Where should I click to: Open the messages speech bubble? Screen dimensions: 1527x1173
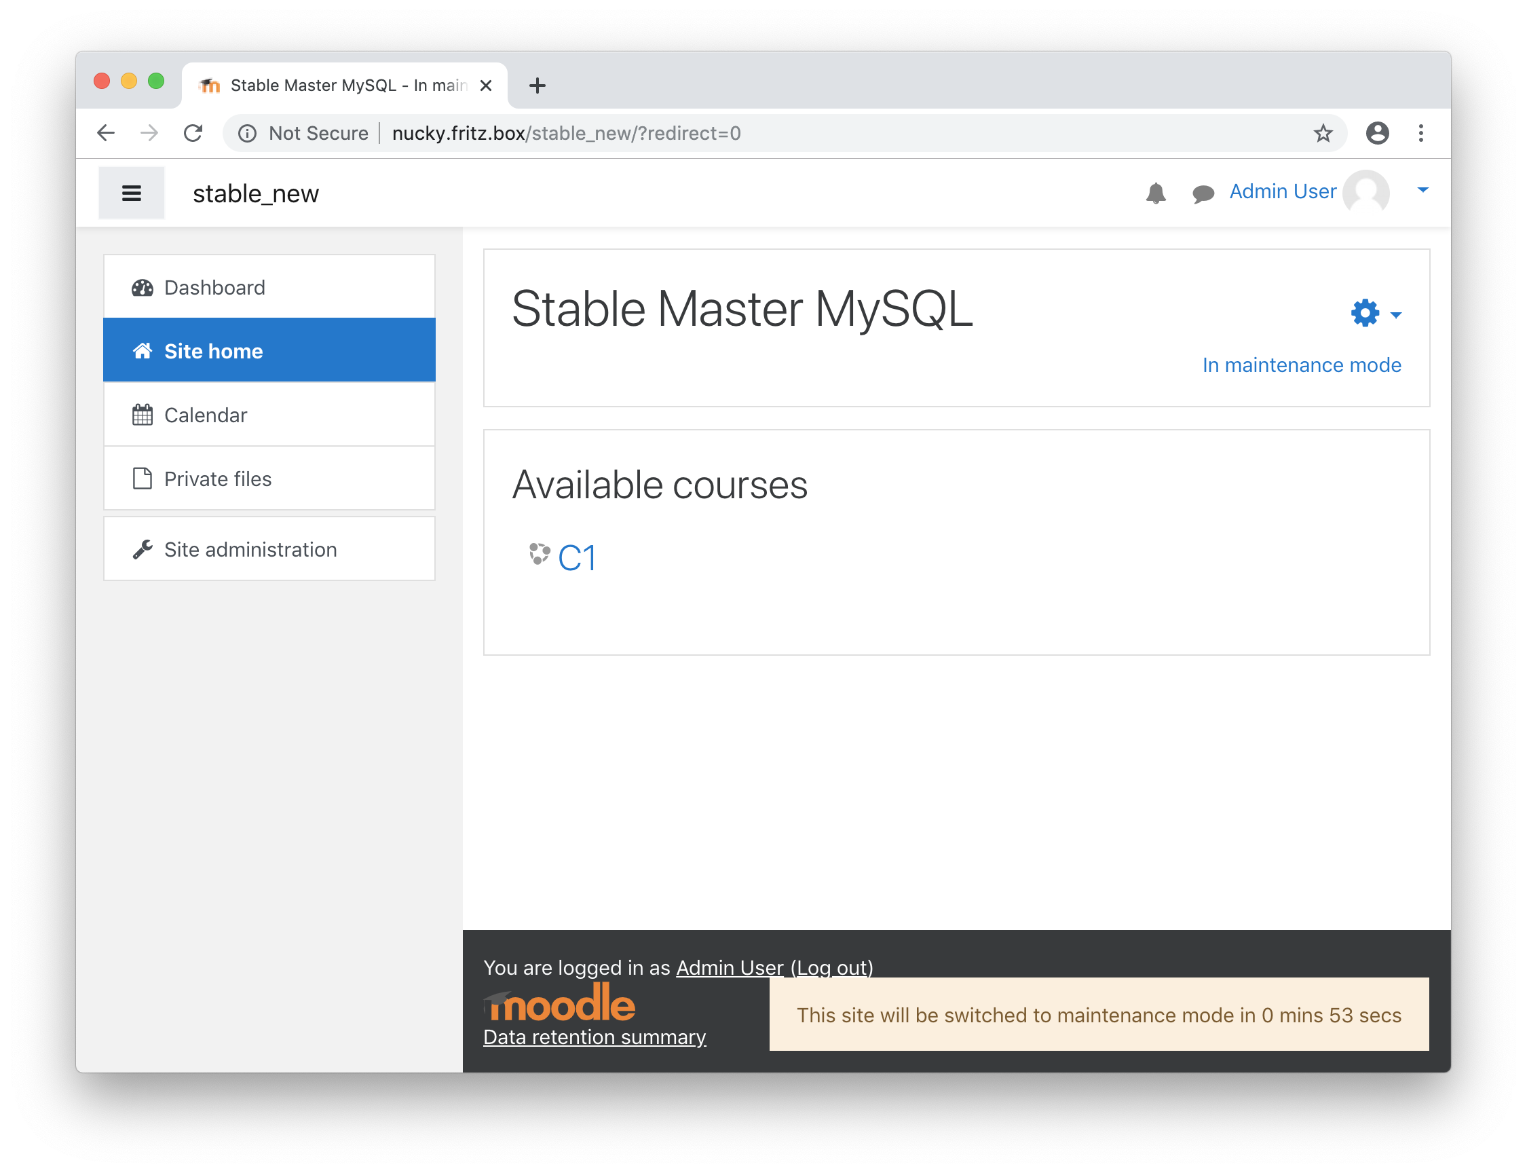click(1203, 193)
